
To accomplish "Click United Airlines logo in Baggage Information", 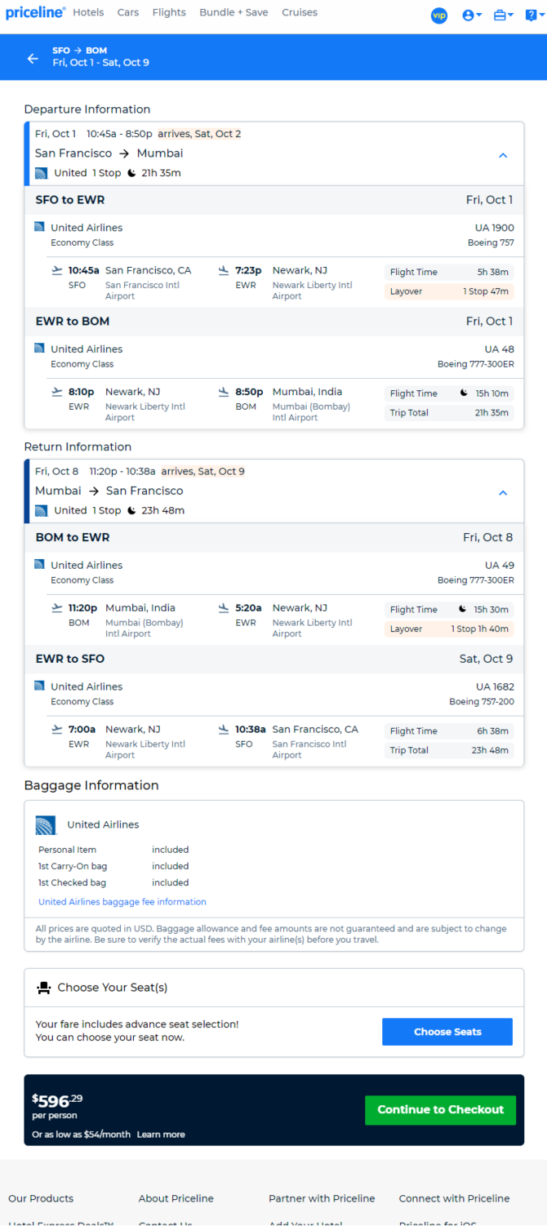I will 47,825.
